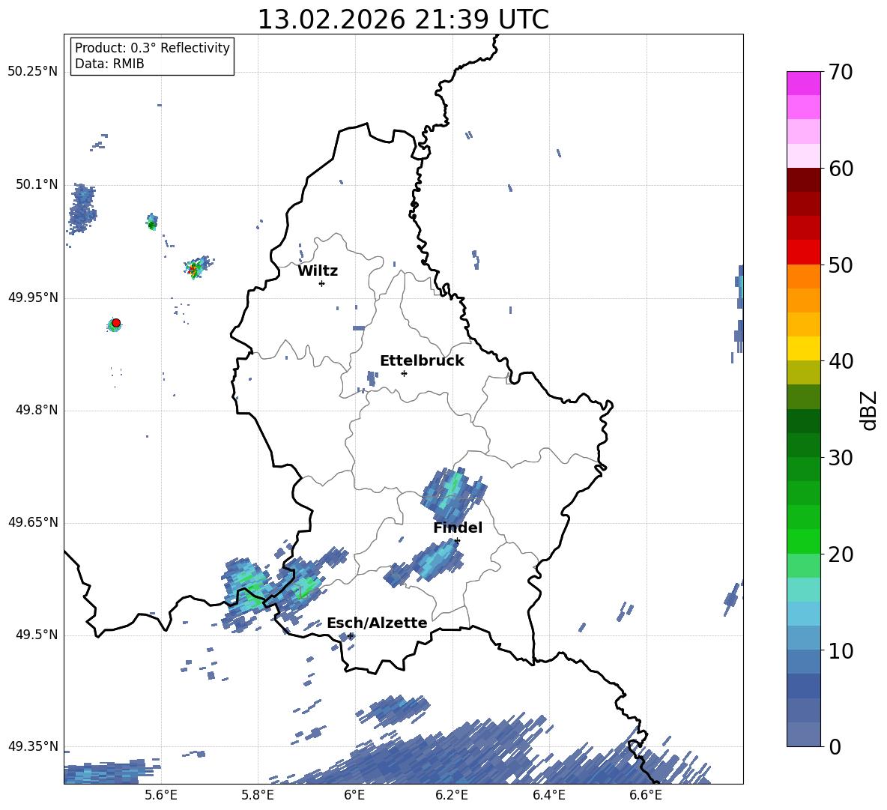Click the Esch/Alzette location cross marker

[x=350, y=635]
